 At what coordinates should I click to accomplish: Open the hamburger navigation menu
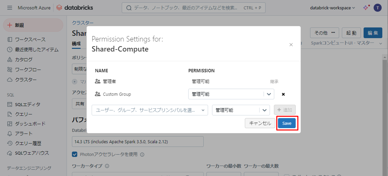(10, 8)
